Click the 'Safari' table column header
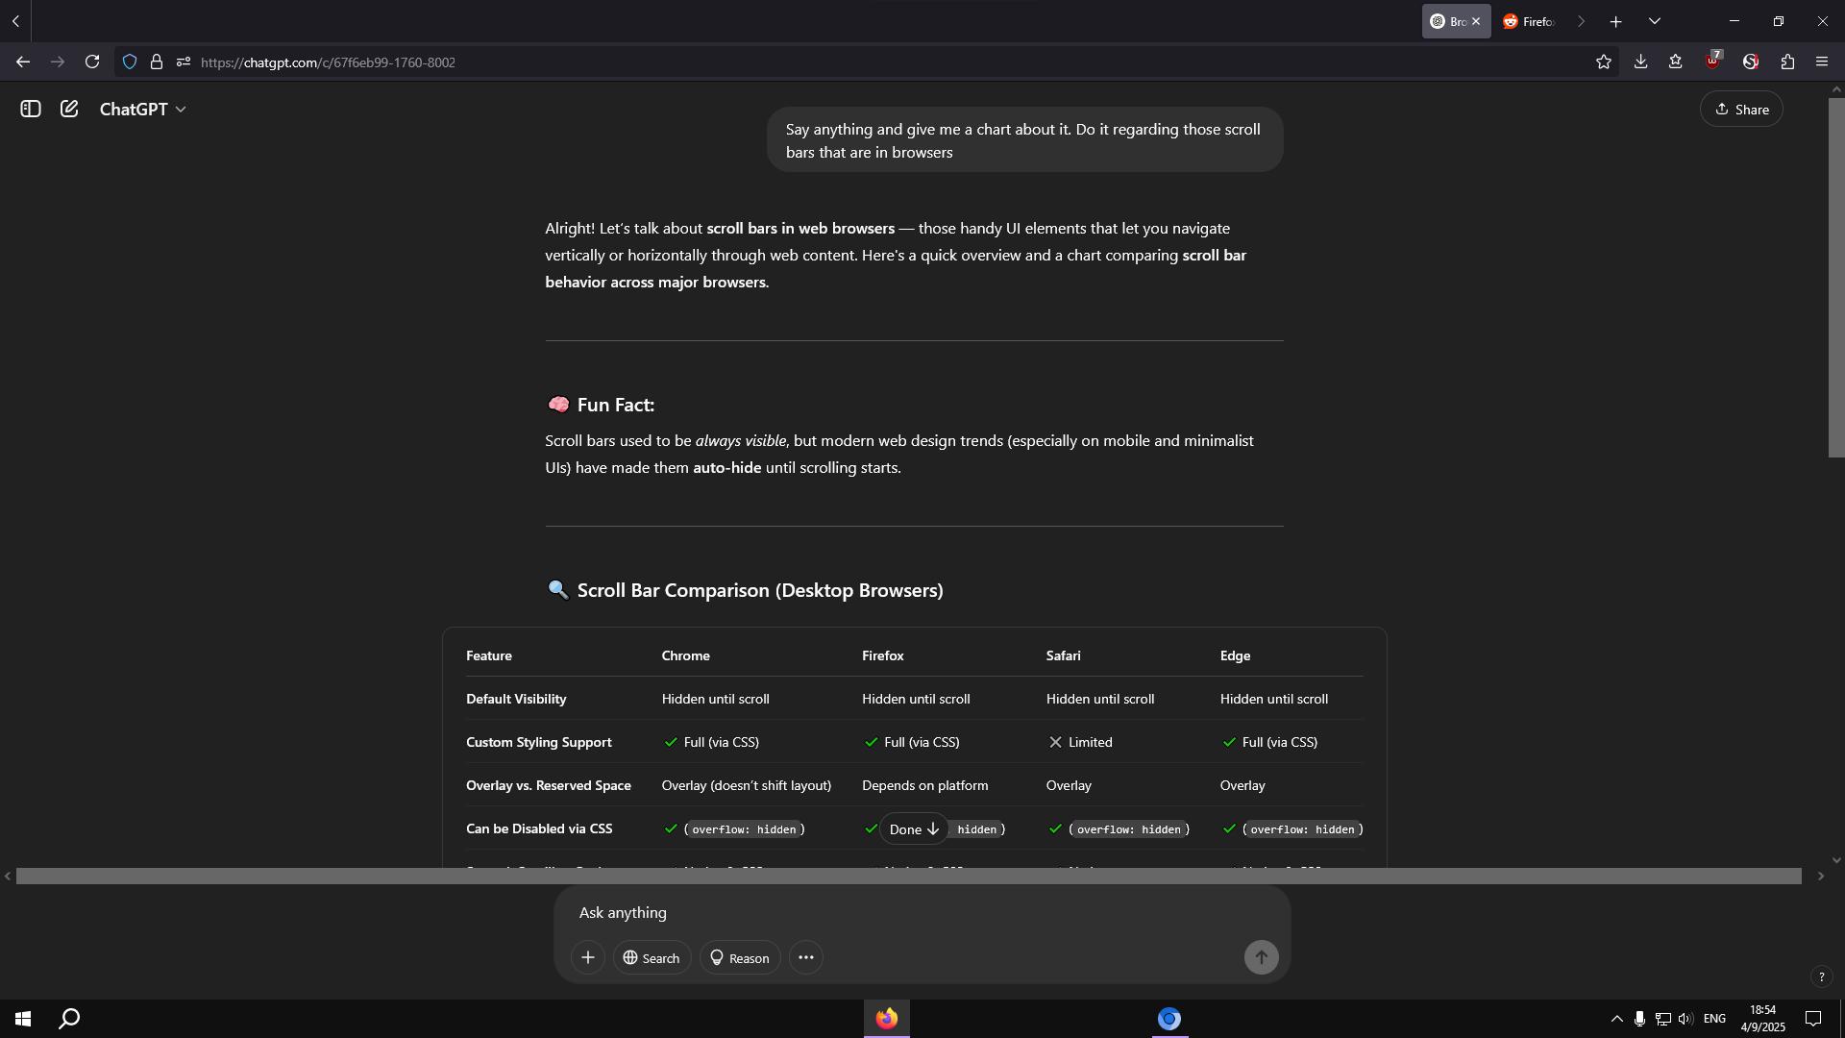The width and height of the screenshot is (1845, 1038). click(1063, 655)
